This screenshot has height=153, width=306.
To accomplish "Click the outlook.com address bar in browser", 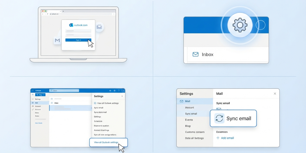I will (80, 14).
